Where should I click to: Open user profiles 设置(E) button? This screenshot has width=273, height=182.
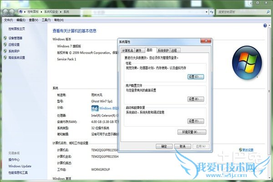tap(196, 99)
